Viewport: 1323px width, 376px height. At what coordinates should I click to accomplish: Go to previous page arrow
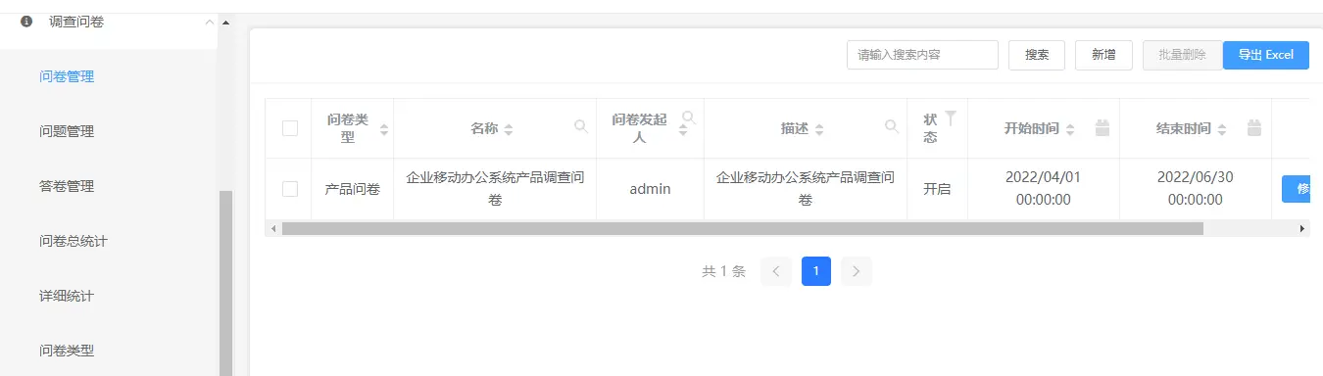(x=775, y=271)
